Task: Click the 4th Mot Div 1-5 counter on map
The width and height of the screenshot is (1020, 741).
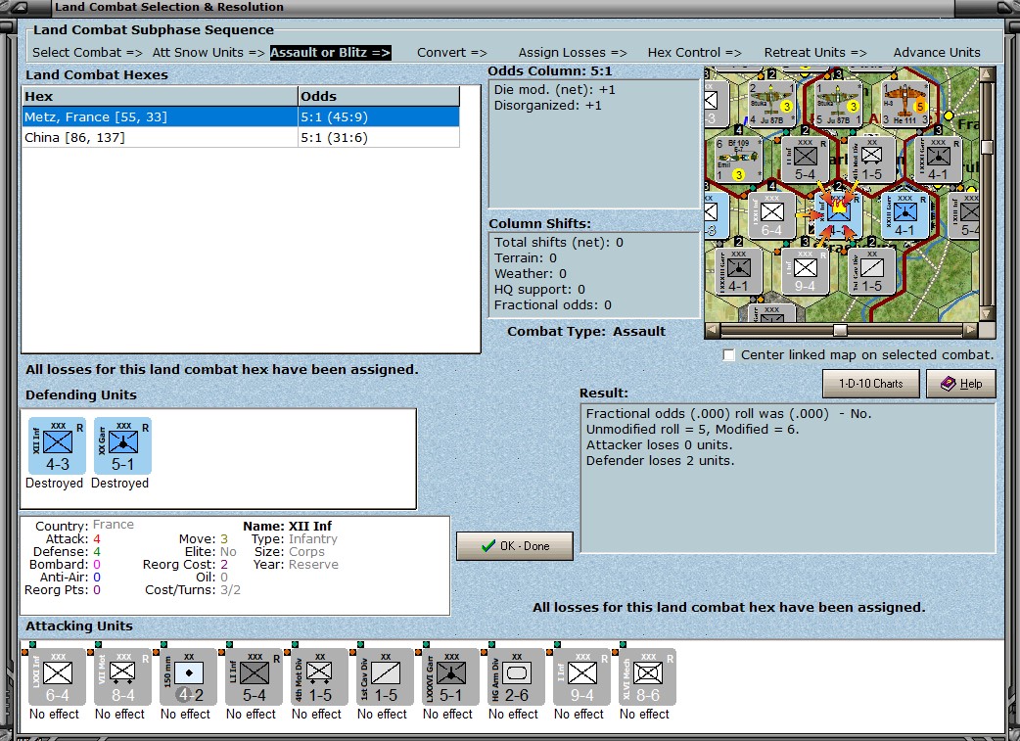Action: [x=871, y=160]
